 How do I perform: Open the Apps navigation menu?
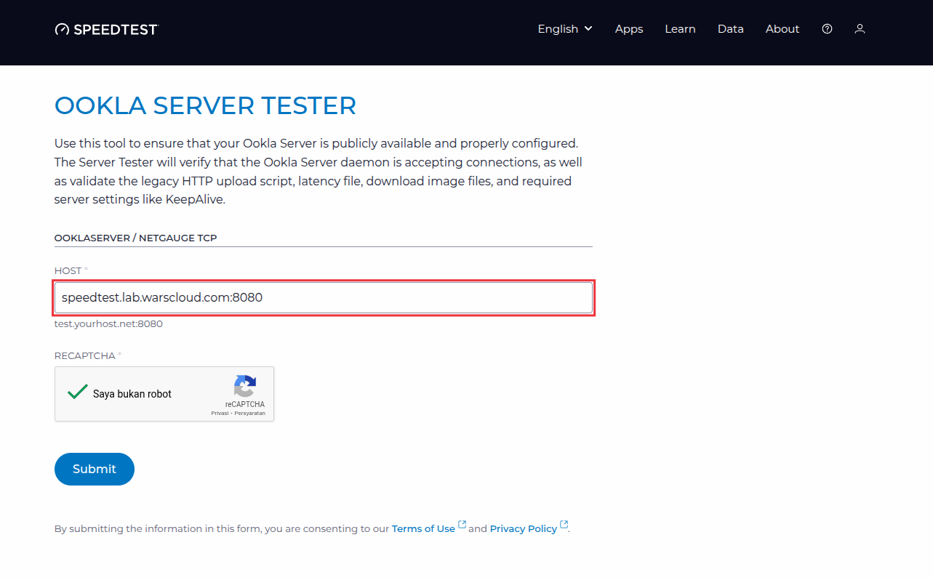628,28
